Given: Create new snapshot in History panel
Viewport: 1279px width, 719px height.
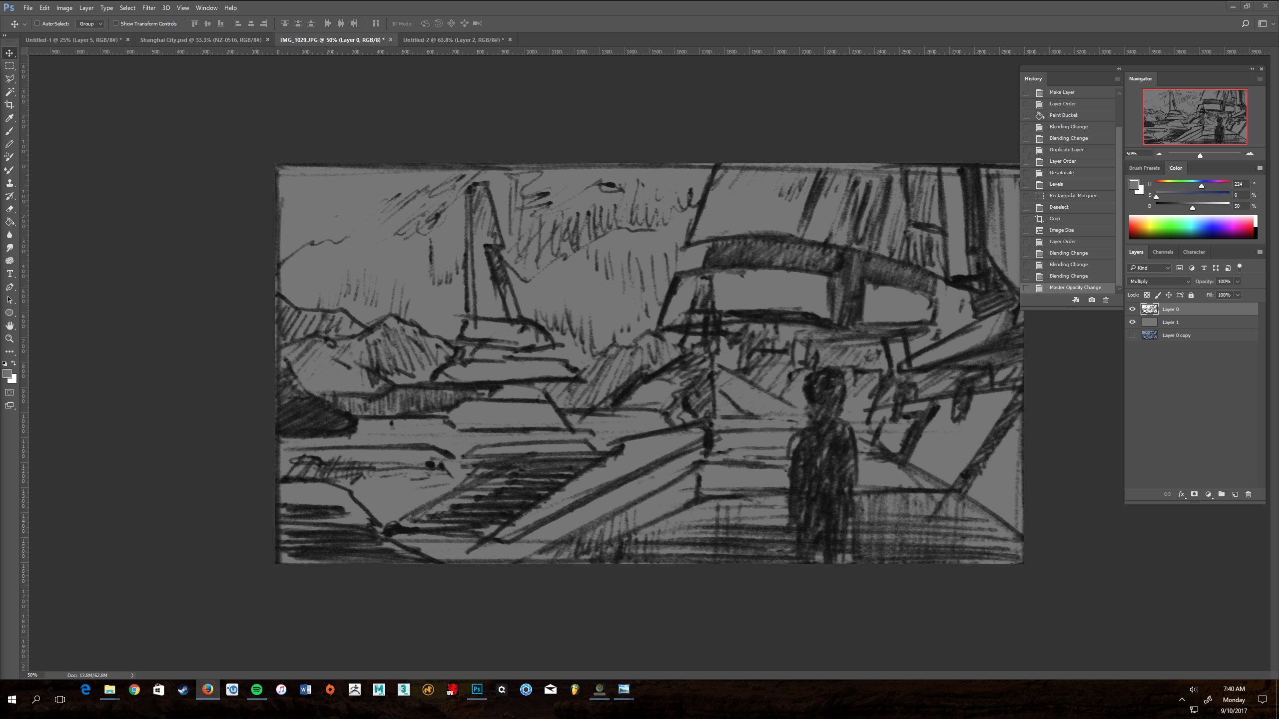Looking at the screenshot, I should [1092, 300].
